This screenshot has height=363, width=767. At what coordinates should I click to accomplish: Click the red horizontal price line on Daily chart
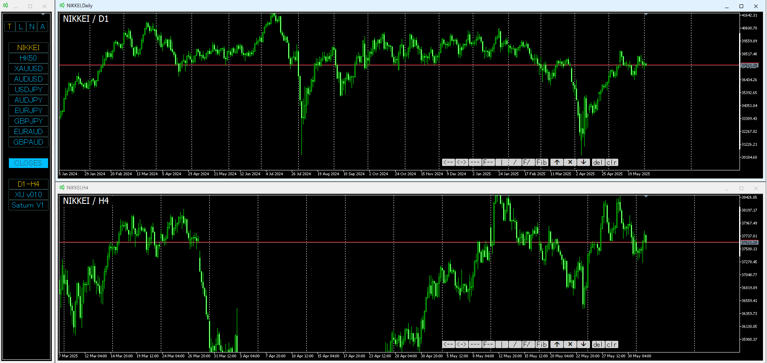tap(399, 65)
